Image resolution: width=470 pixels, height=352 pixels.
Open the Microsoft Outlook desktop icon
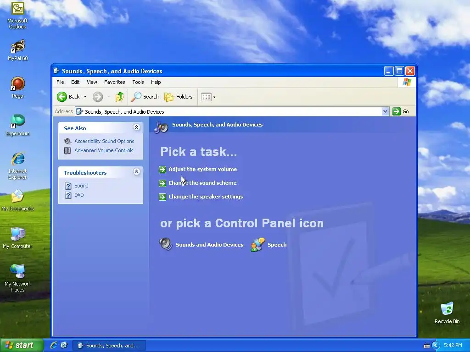coord(17,15)
